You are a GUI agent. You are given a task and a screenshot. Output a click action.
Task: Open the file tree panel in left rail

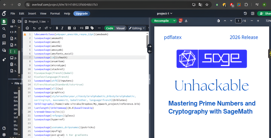(x=4, y=22)
